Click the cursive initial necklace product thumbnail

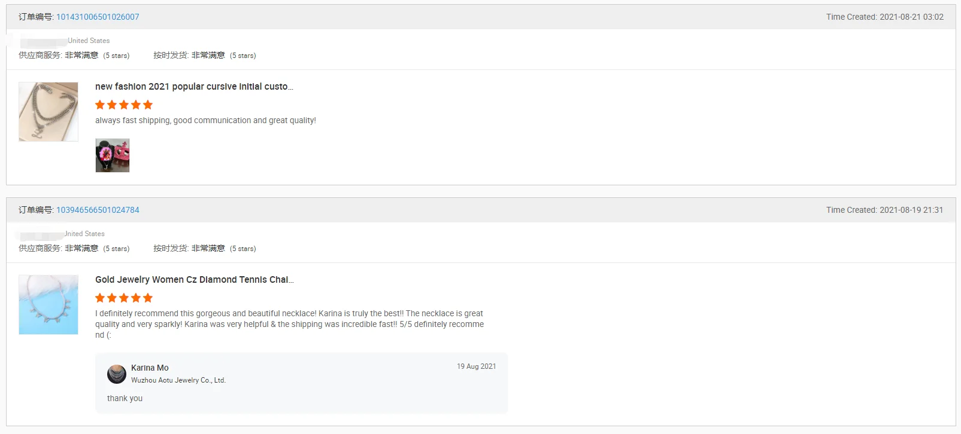coord(48,112)
